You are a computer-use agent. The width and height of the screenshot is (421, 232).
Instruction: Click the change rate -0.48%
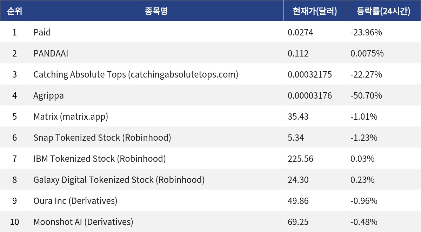pos(364,222)
